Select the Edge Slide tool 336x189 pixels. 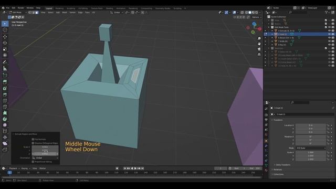coord(5,131)
